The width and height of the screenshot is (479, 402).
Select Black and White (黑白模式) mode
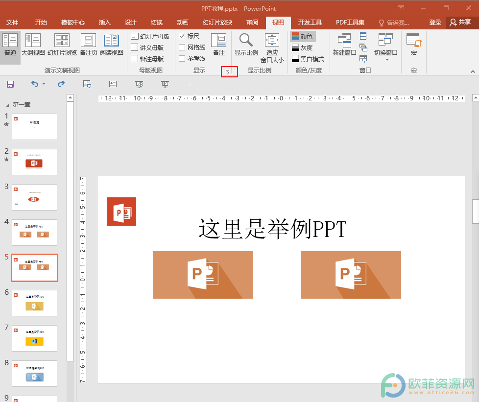(308, 59)
